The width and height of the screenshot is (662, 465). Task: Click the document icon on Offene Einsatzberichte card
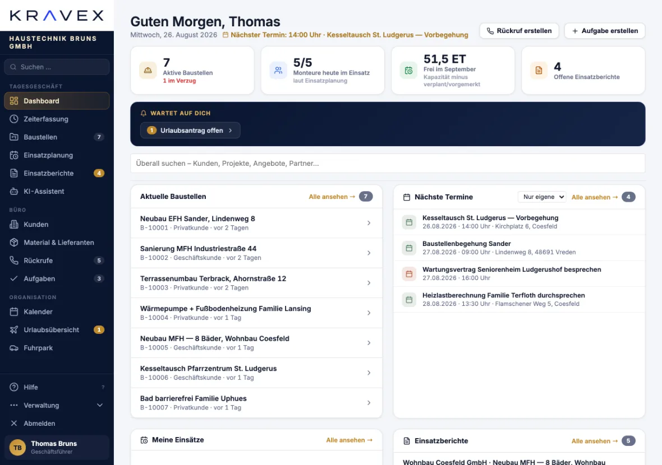pyautogui.click(x=539, y=71)
